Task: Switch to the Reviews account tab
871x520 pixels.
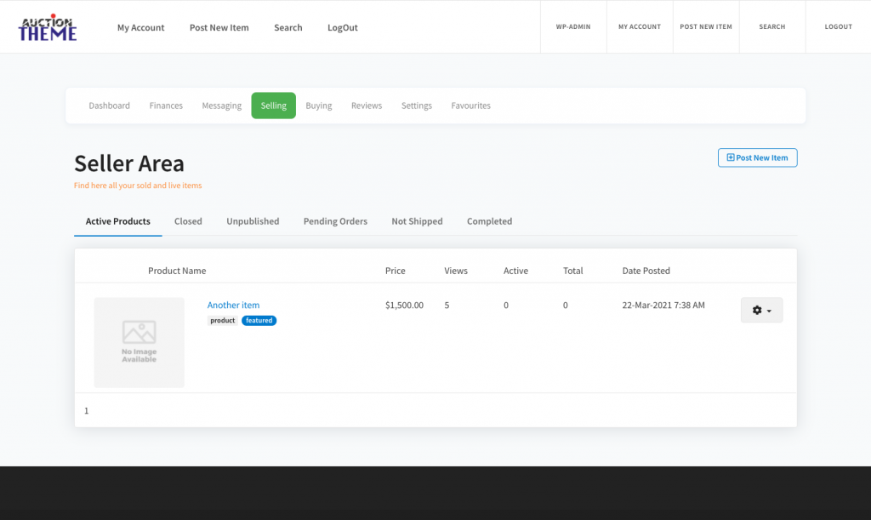Action: pos(367,106)
